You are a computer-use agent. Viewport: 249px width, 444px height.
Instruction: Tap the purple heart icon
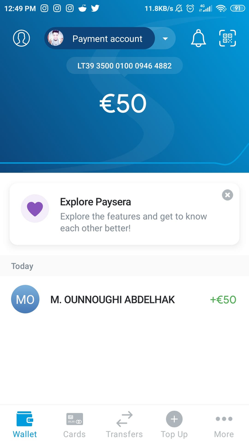[35, 209]
